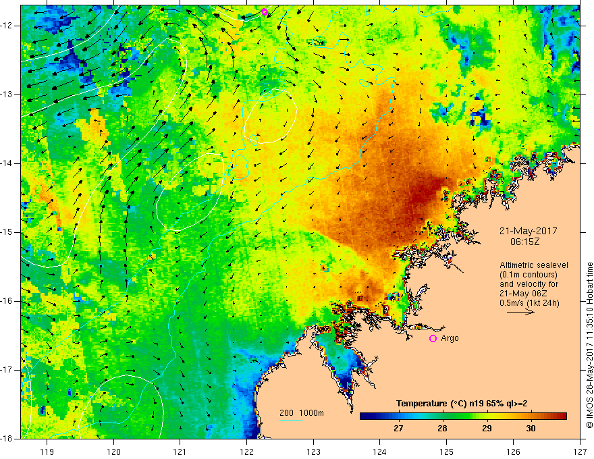
Task: Click longitude label 127 on bottom axis
Action: point(580,452)
